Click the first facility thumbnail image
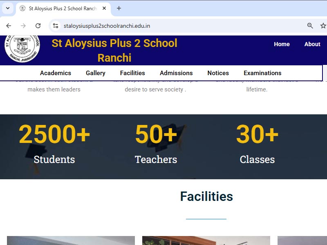This screenshot has width=327, height=245. [71, 241]
